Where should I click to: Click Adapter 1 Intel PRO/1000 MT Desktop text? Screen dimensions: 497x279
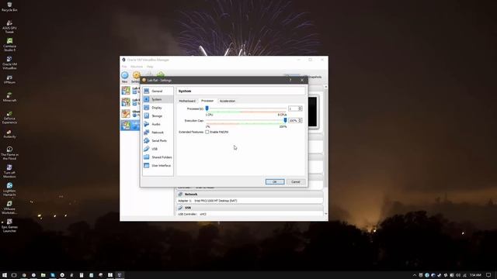(x=207, y=201)
